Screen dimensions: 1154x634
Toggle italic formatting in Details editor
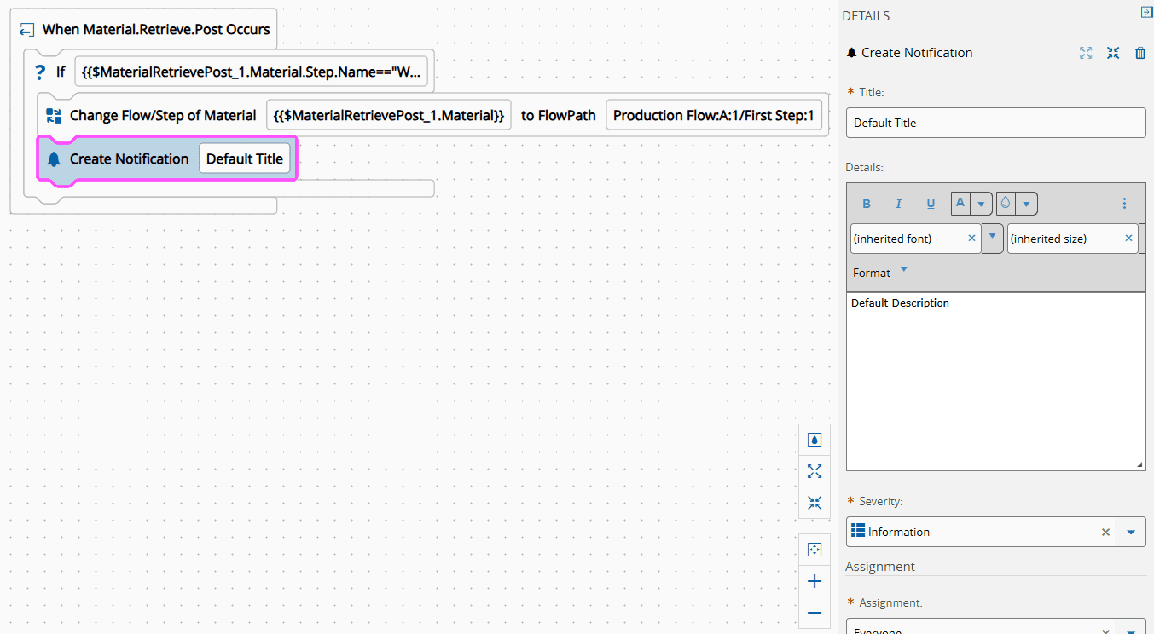(x=898, y=204)
